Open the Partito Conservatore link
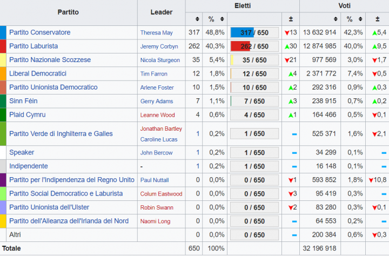Viewport: 389px width, 256px height. coord(39,32)
